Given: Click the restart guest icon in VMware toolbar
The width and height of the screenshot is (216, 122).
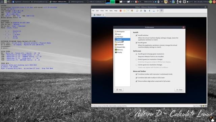Looking at the screenshot, I should 132,11.
